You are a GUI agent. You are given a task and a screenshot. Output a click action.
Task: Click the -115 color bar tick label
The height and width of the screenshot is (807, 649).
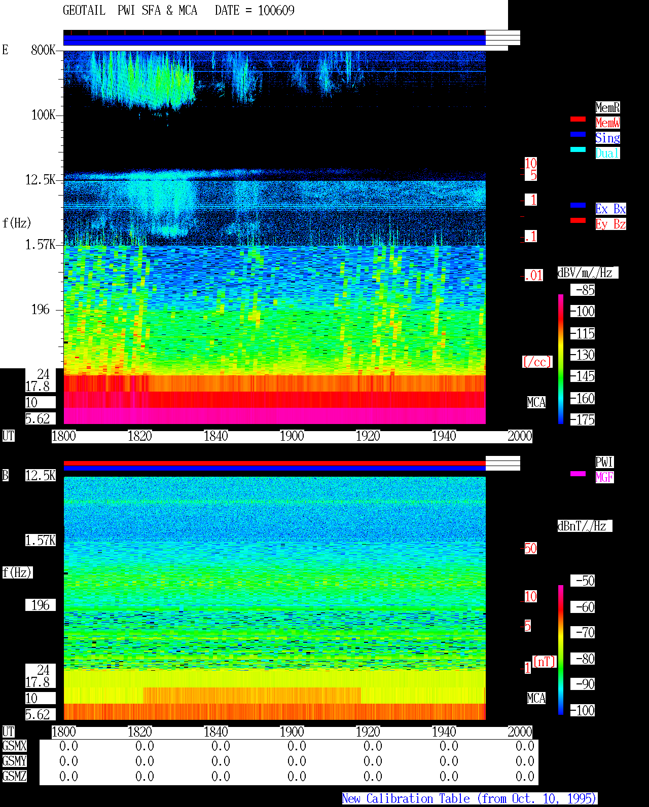pyautogui.click(x=583, y=333)
